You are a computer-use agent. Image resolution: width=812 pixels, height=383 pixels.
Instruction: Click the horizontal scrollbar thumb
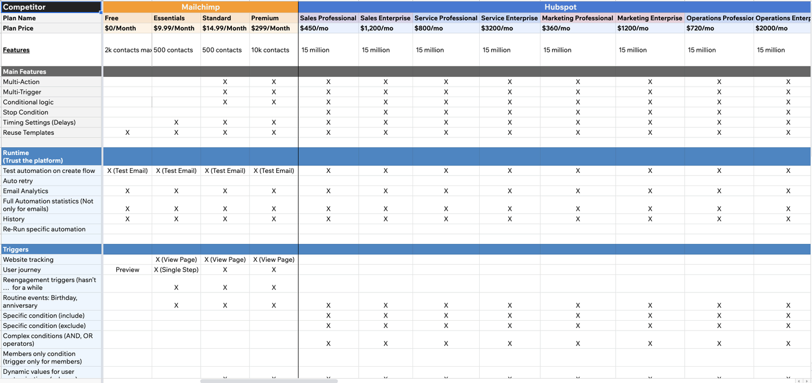click(x=269, y=381)
